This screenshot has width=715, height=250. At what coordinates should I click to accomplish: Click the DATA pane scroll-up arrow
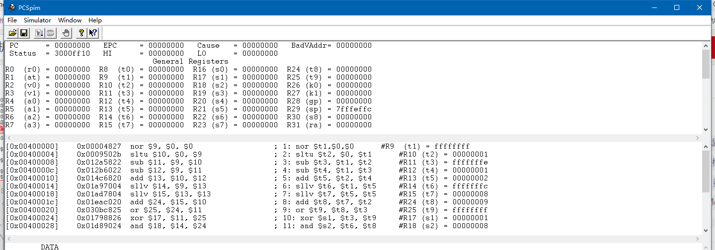[706, 247]
